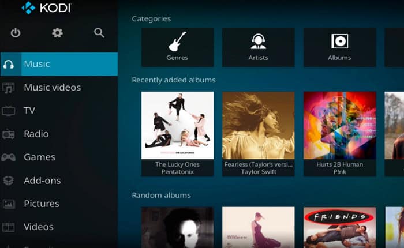Click the 'Categories' heading
This screenshot has height=248, width=404.
[x=151, y=19]
